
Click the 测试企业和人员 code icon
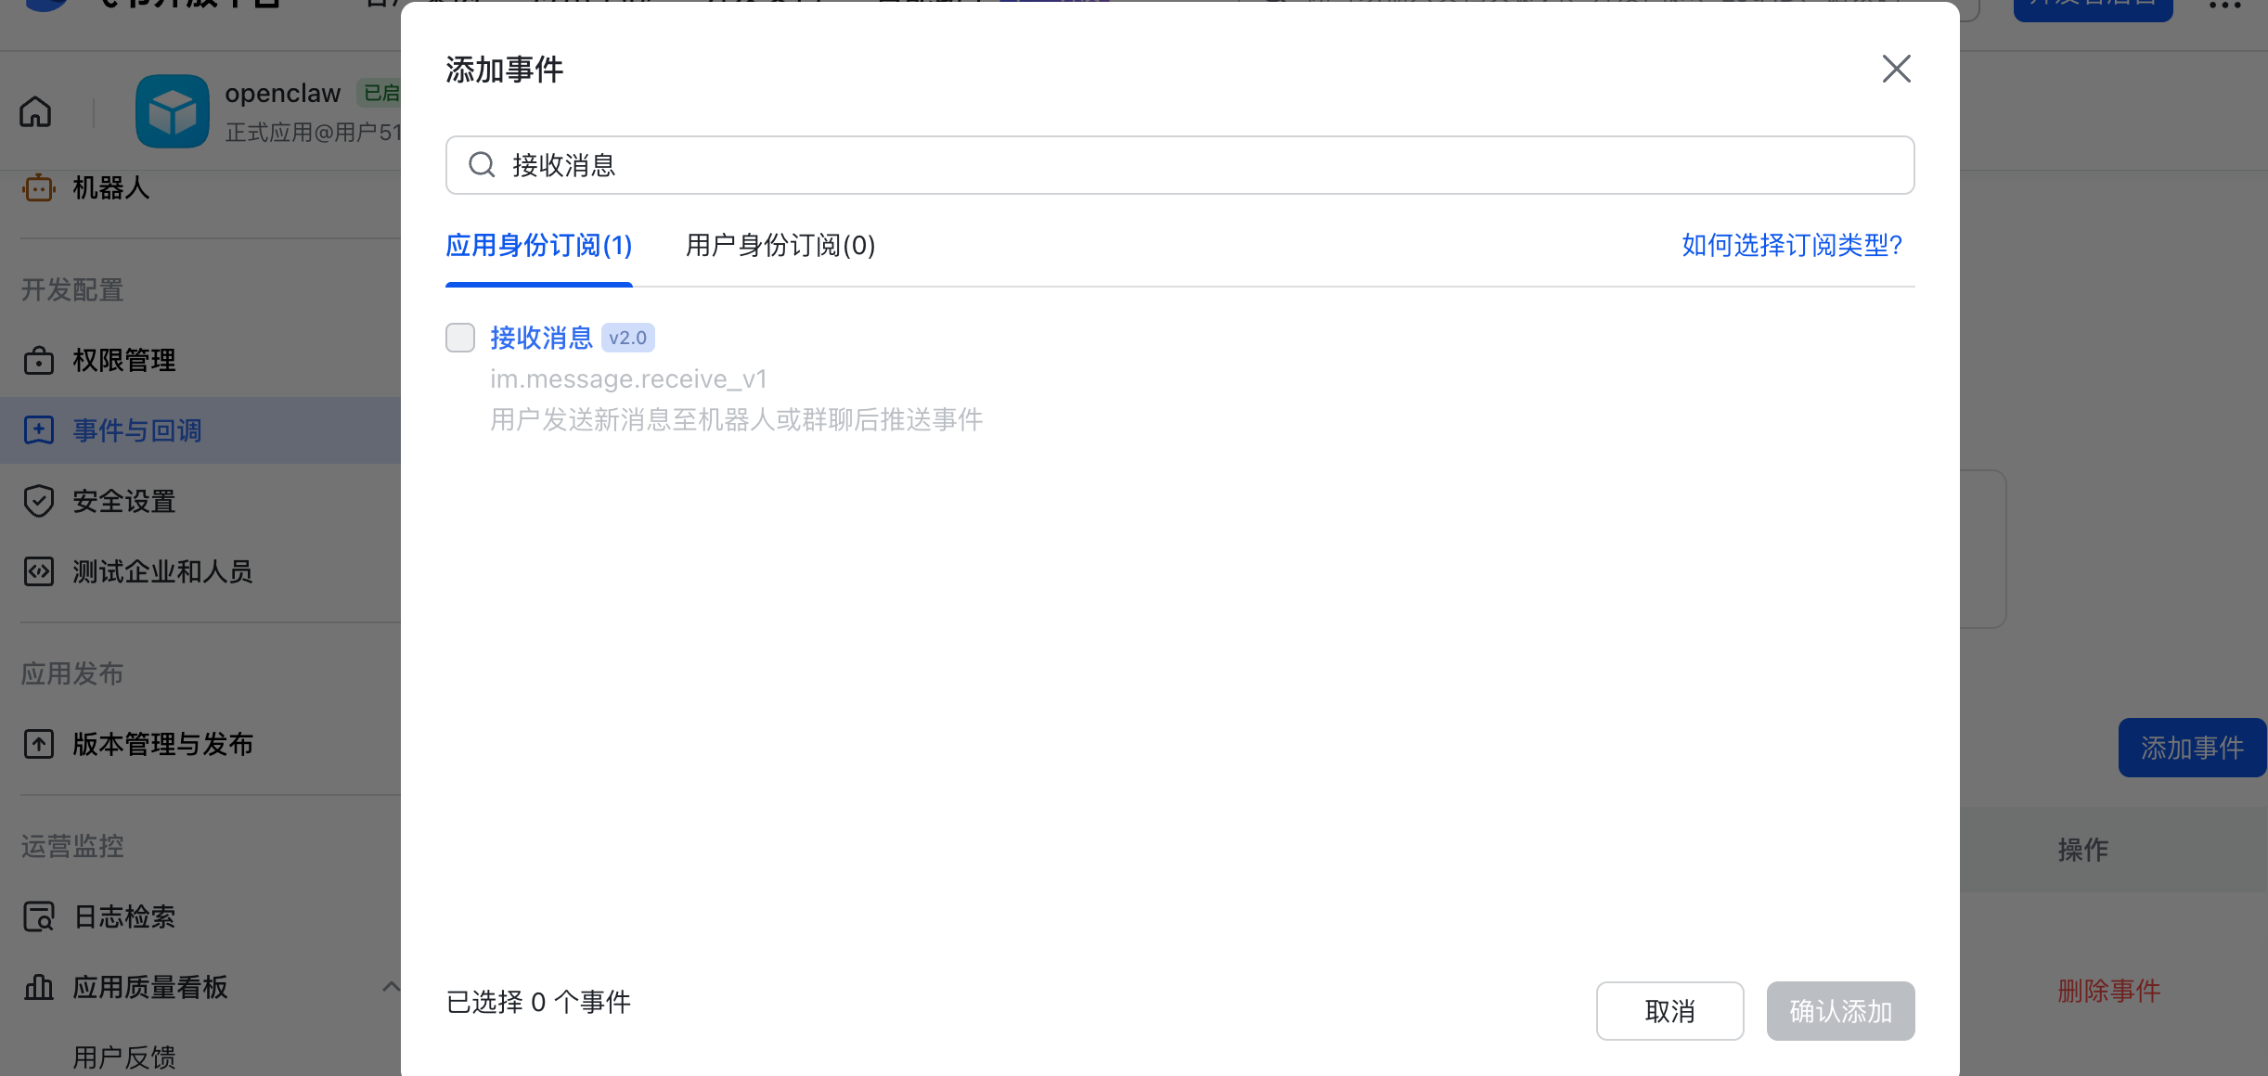click(38, 571)
